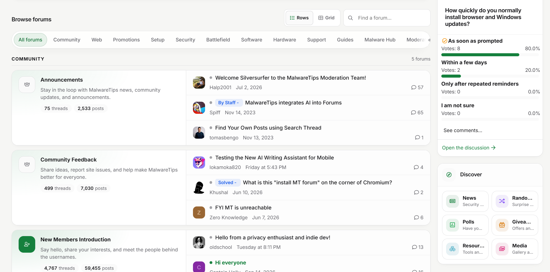Click the Discover compass icon
The image size is (550, 272).
point(449,175)
